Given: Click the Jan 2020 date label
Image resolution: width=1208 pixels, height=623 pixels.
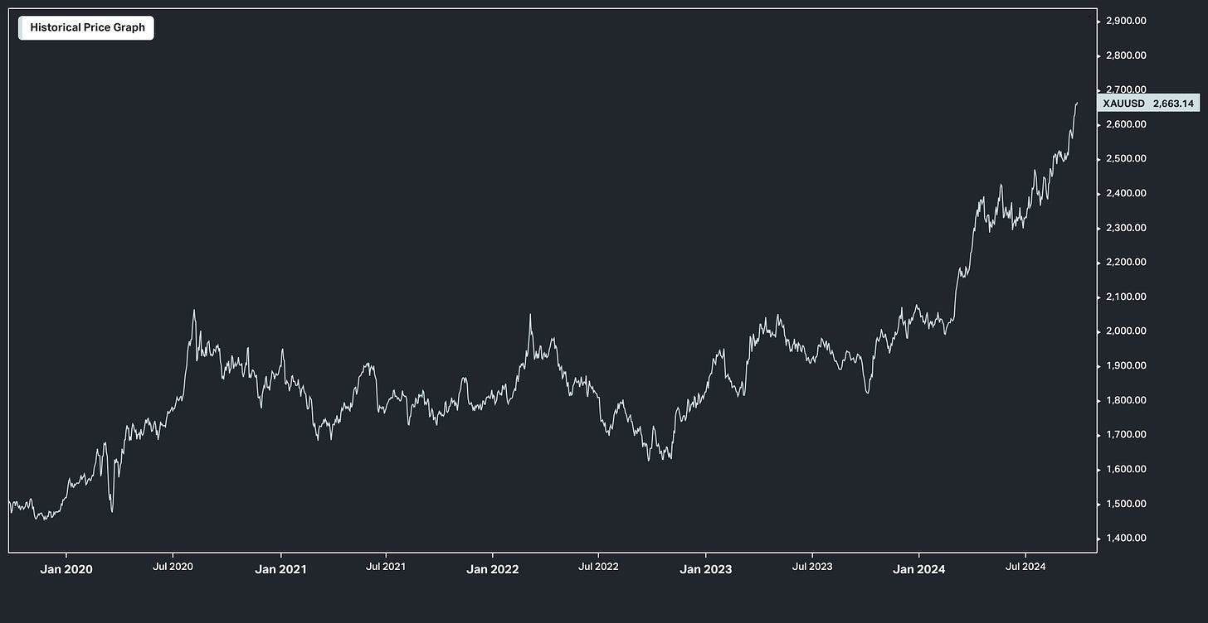Looking at the screenshot, I should click(x=67, y=569).
